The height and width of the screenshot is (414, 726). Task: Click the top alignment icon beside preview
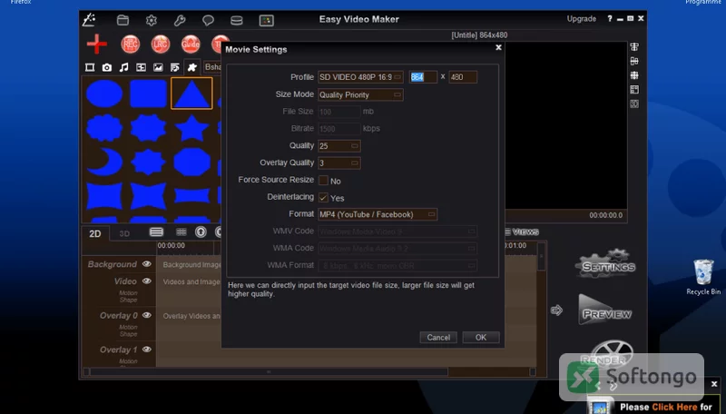(x=634, y=47)
